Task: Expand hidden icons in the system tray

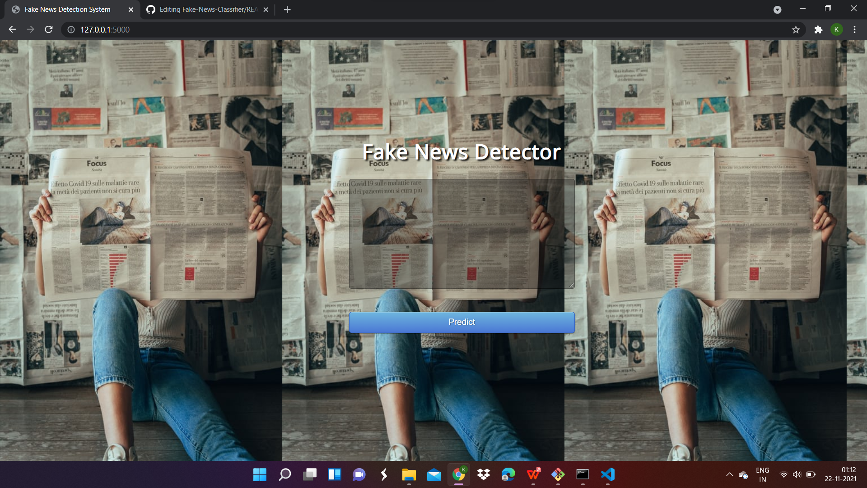Action: [730, 474]
